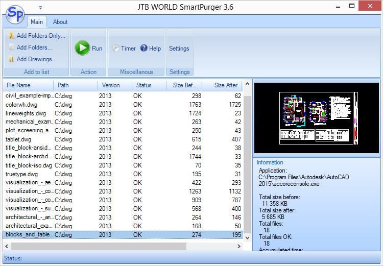
Task: Select tablet.dwg in the list
Action: (123, 139)
